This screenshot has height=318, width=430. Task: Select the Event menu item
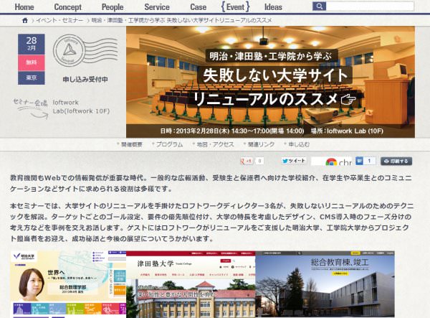[235, 7]
